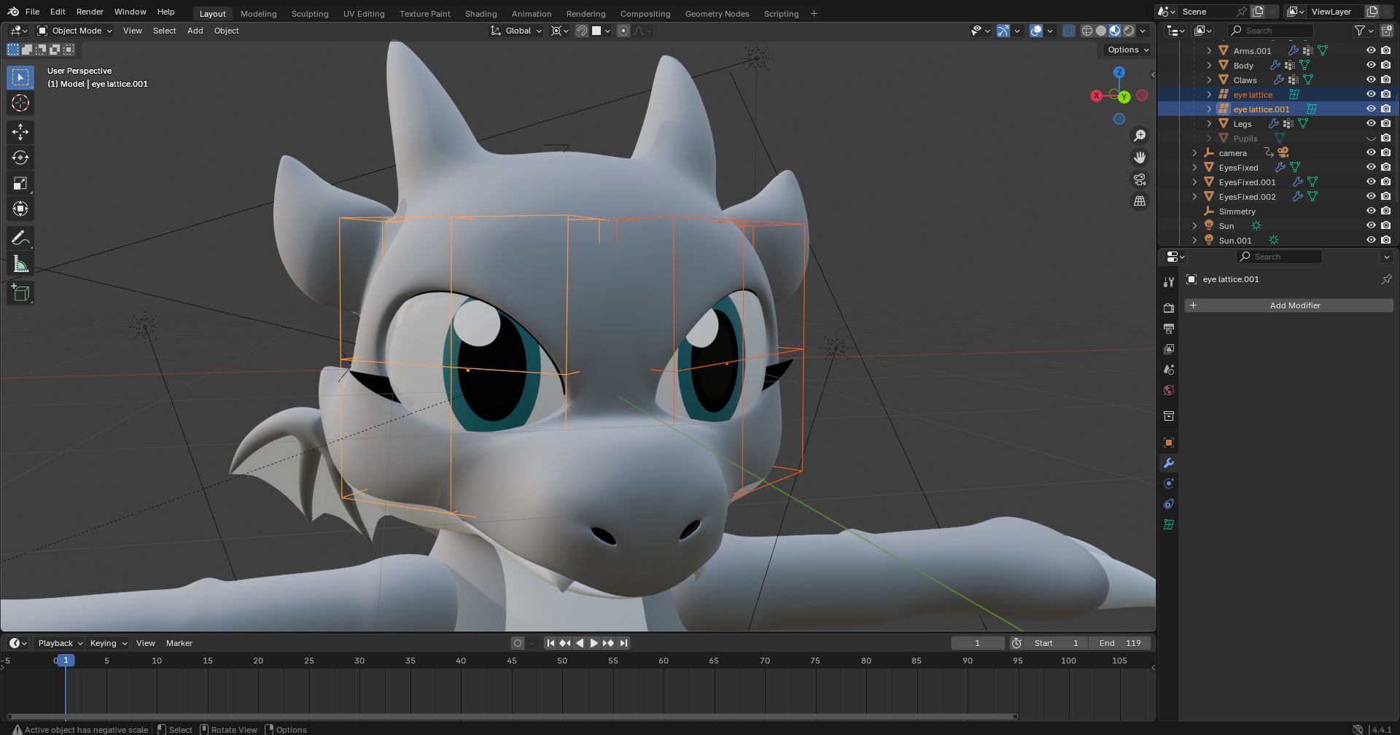
Task: Select rendered viewport shading sphere
Action: tap(1129, 31)
